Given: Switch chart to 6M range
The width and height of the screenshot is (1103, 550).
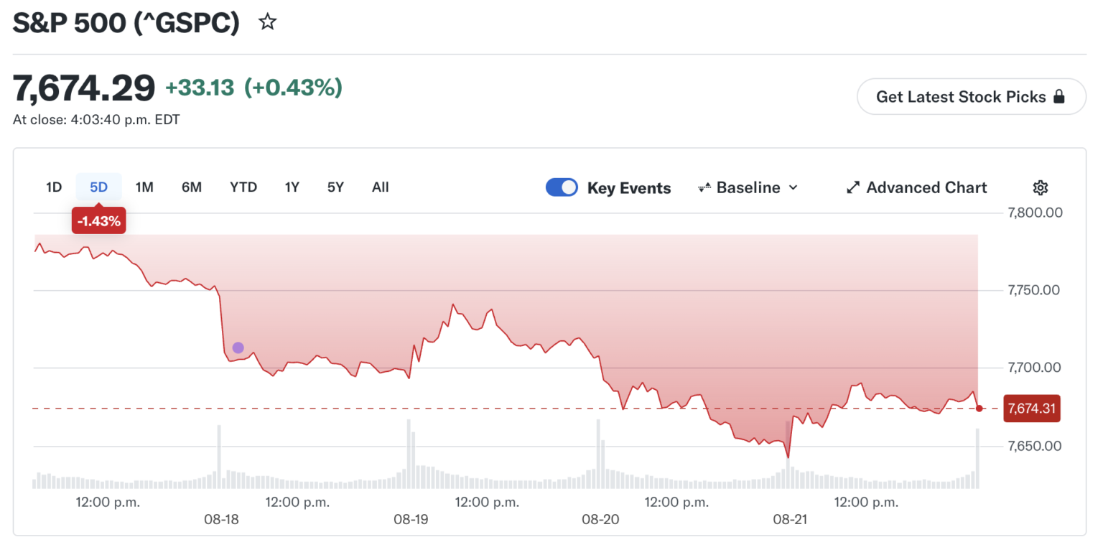Looking at the screenshot, I should [x=192, y=187].
